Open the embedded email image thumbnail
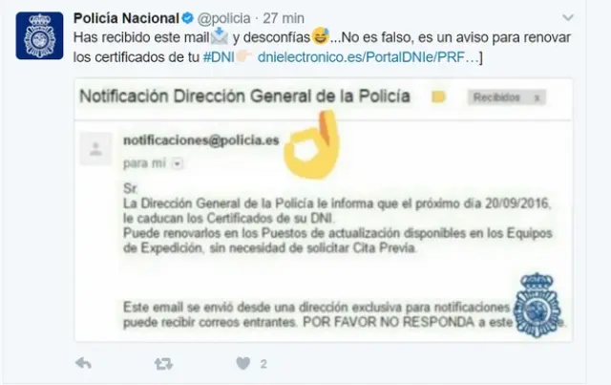This screenshot has height=385, width=611. (x=324, y=210)
